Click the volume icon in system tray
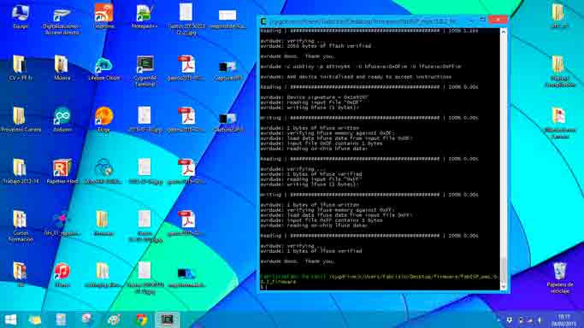 tap(540, 320)
